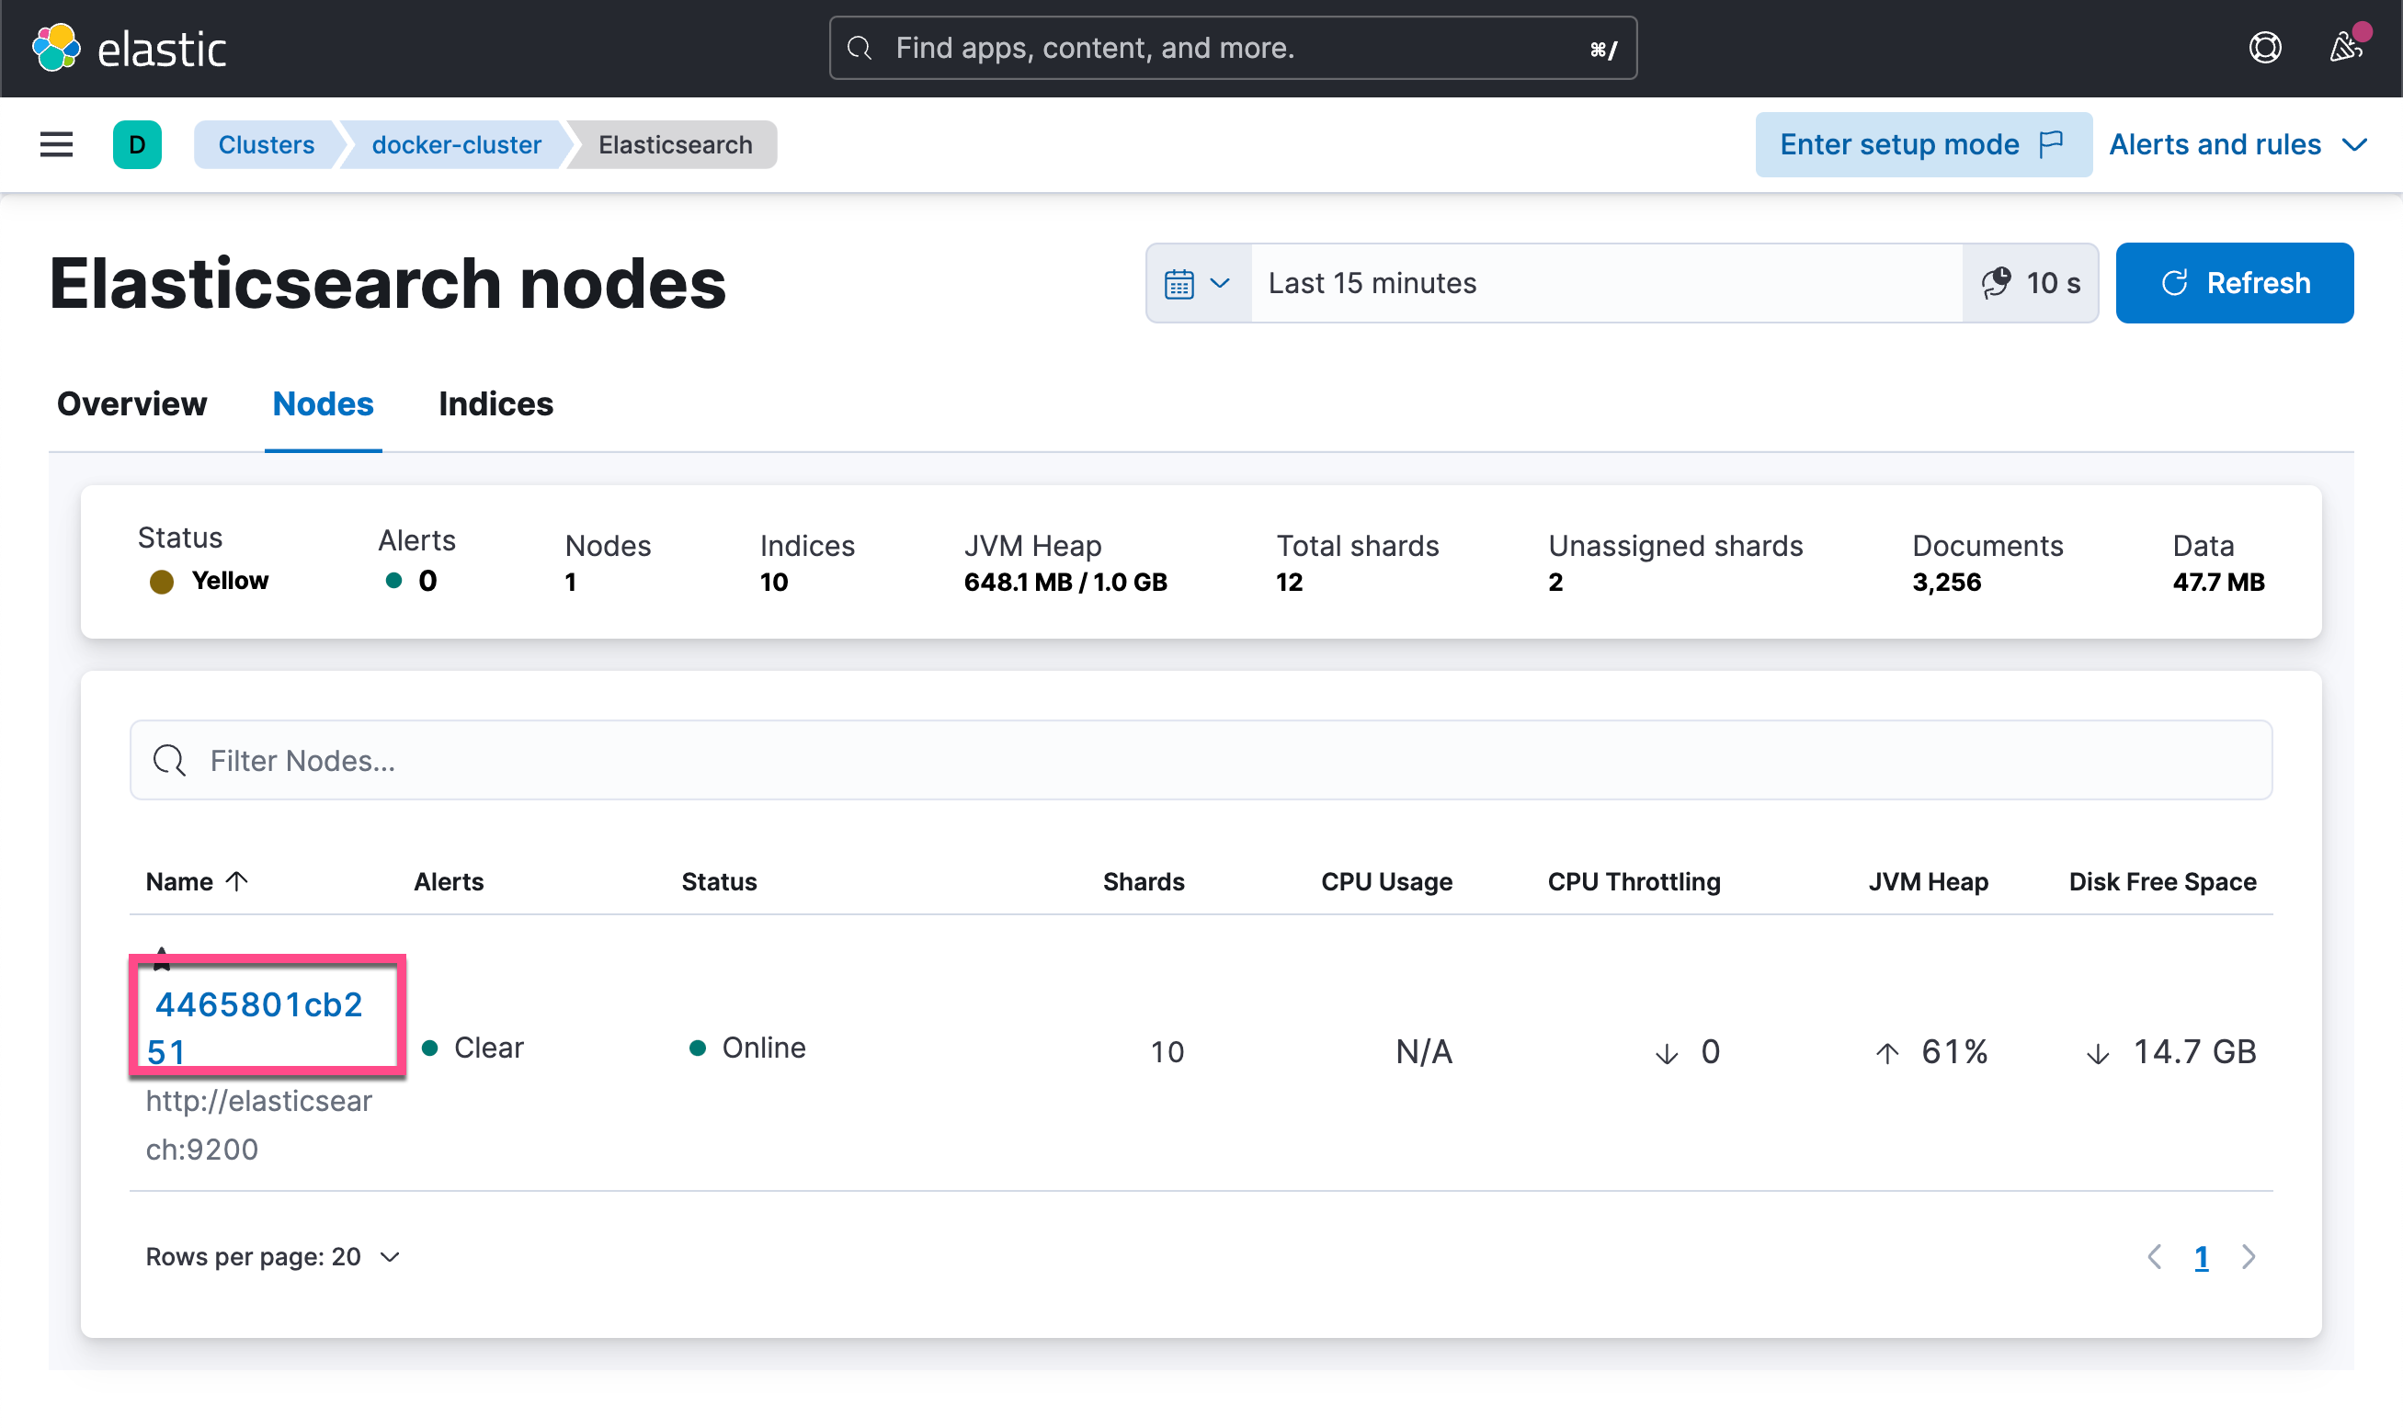Expand the Alerts and rules menu
The height and width of the screenshot is (1428, 2403).
[2238, 144]
